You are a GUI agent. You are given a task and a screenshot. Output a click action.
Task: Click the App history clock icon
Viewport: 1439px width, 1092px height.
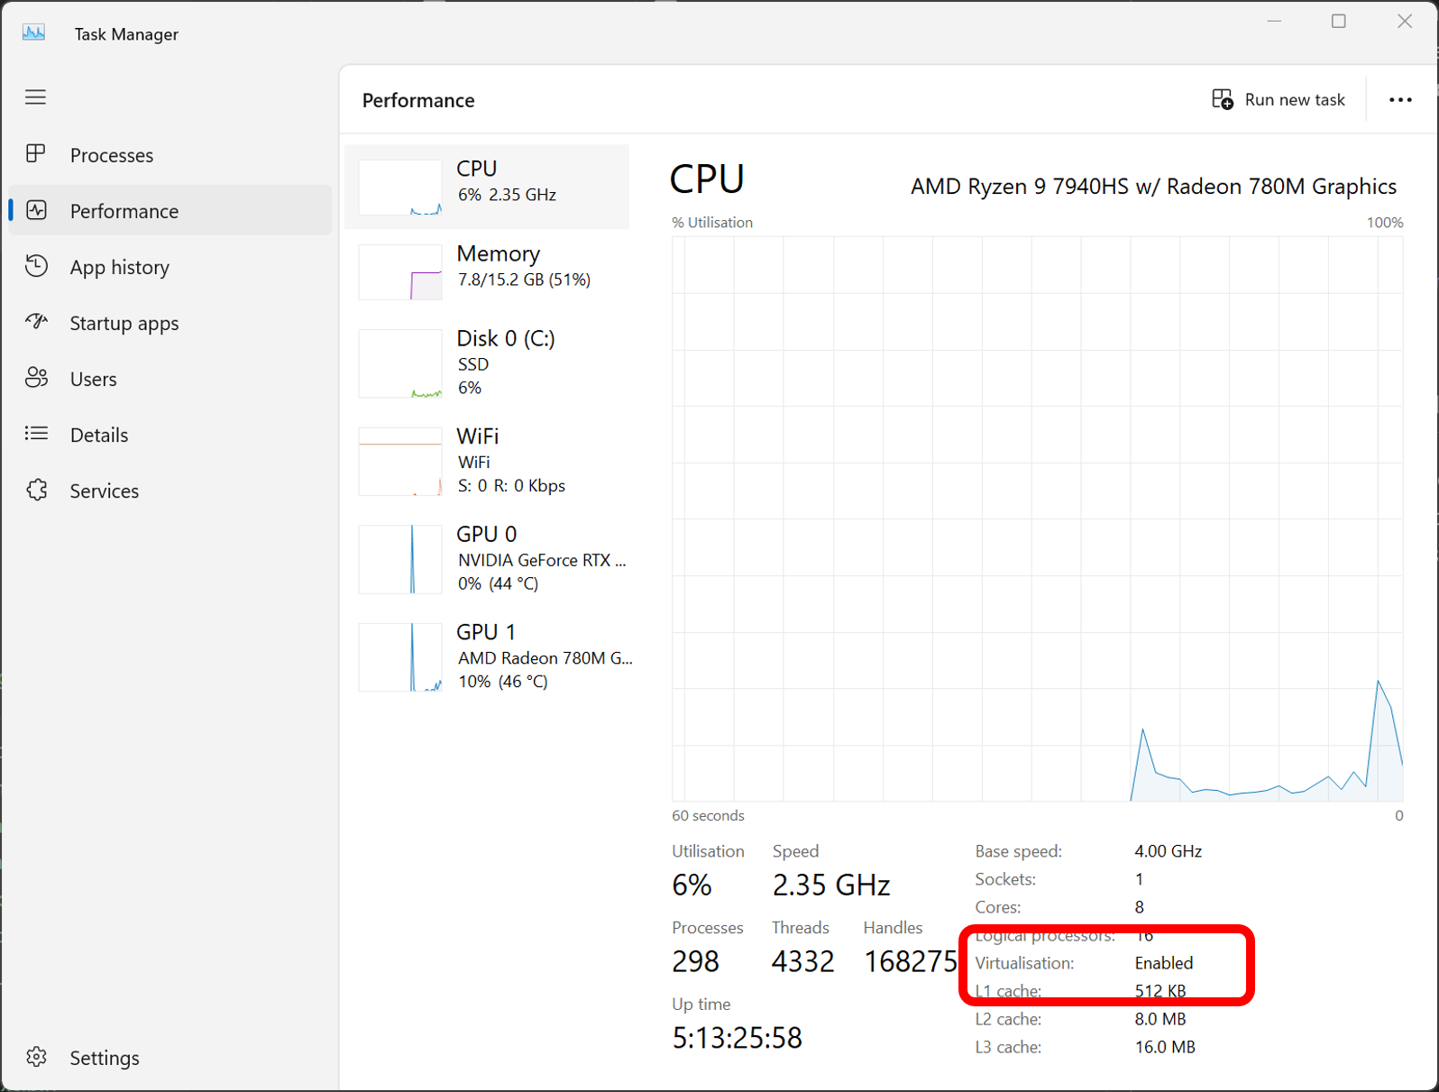[36, 266]
